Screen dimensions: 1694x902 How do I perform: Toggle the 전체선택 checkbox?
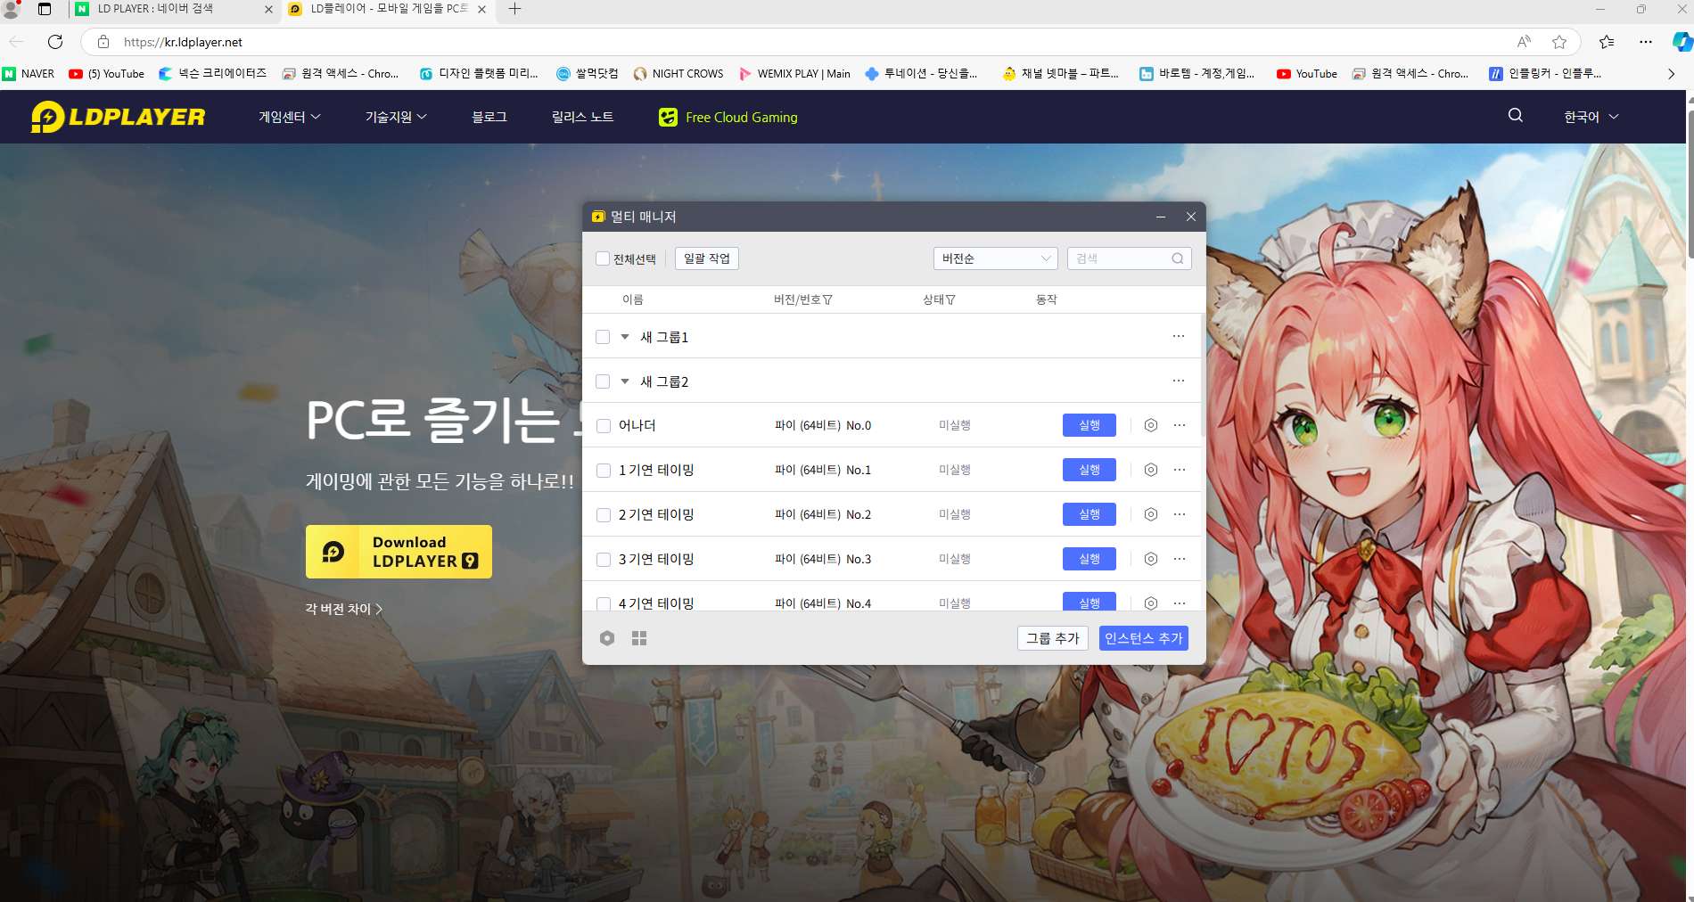[x=603, y=258]
